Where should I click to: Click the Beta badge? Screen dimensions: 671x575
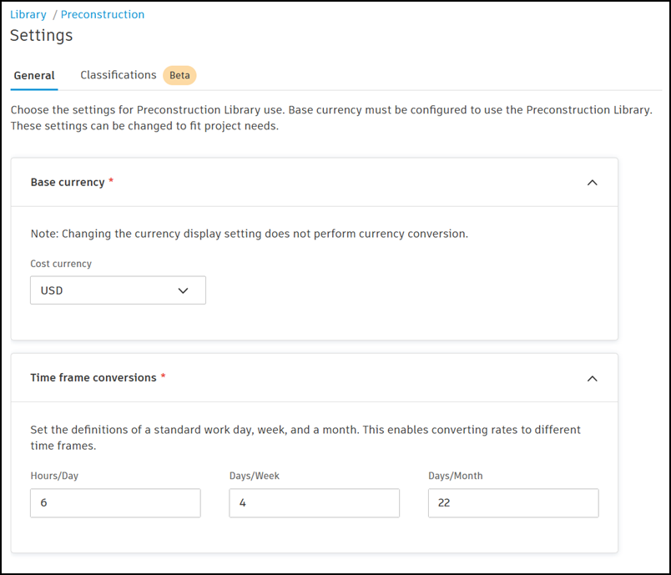click(179, 75)
